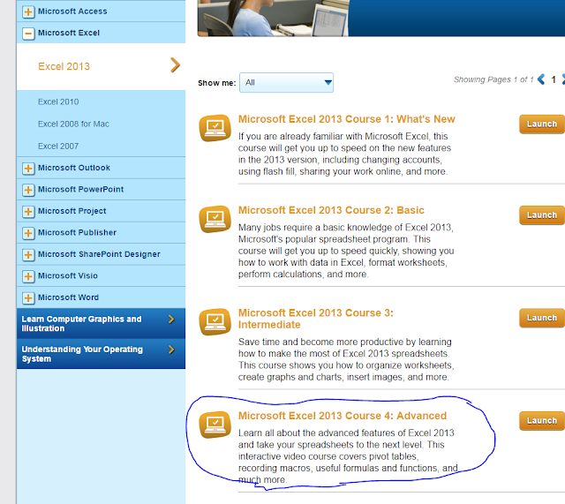Click the laptop icon for Course 3: Intermediate
Screen dimensions: 565x504
click(215, 321)
